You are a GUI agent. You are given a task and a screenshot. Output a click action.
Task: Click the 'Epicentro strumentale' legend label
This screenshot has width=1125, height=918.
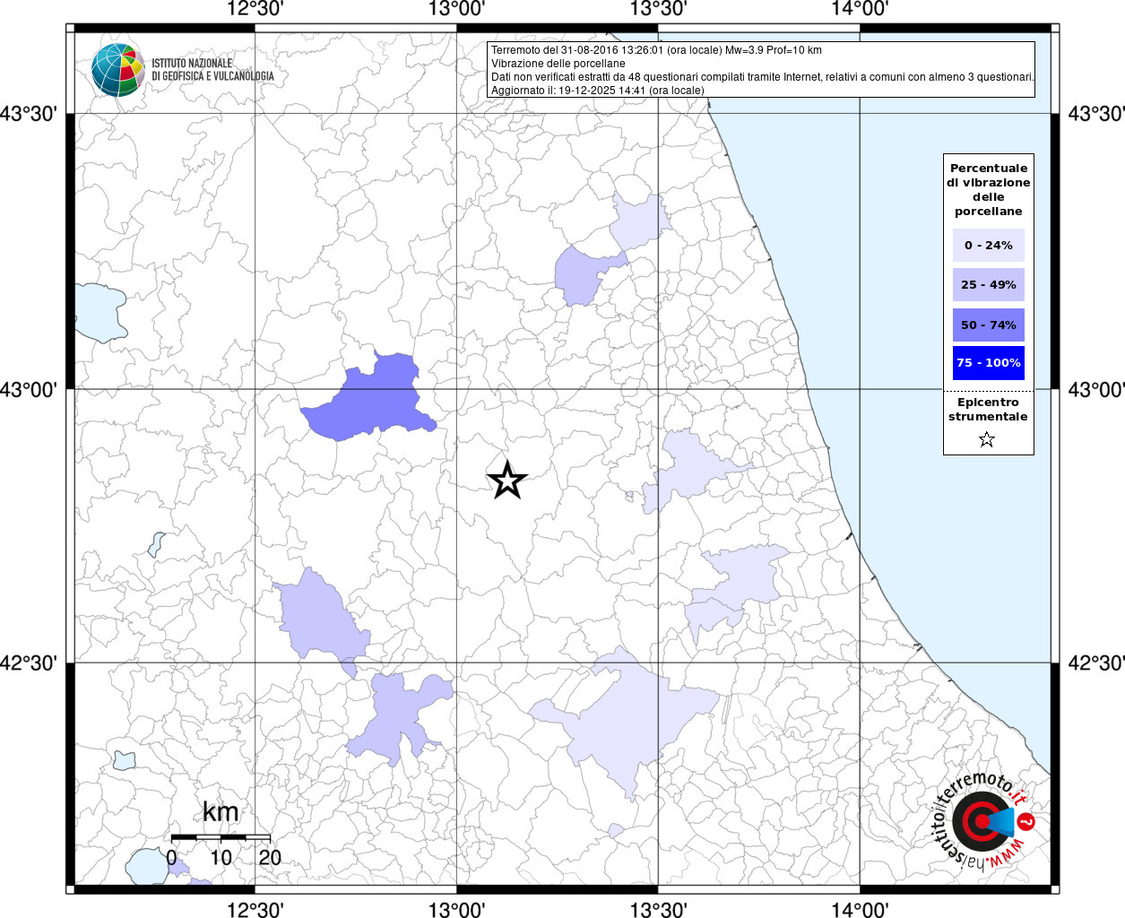(x=988, y=410)
